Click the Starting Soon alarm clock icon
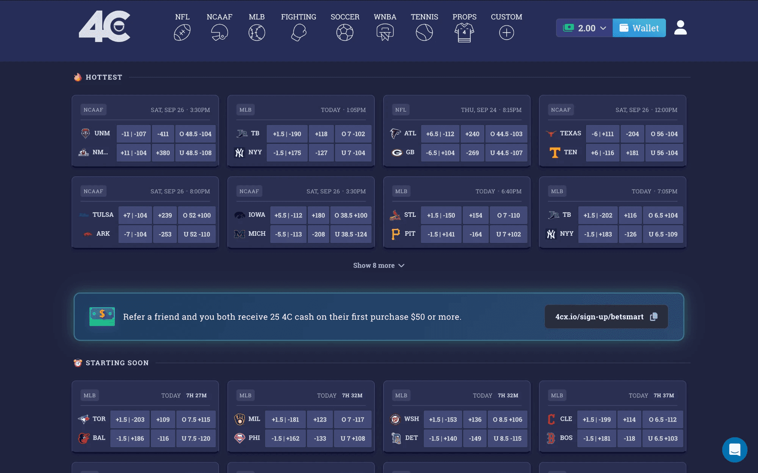The width and height of the screenshot is (758, 473). [x=78, y=363]
